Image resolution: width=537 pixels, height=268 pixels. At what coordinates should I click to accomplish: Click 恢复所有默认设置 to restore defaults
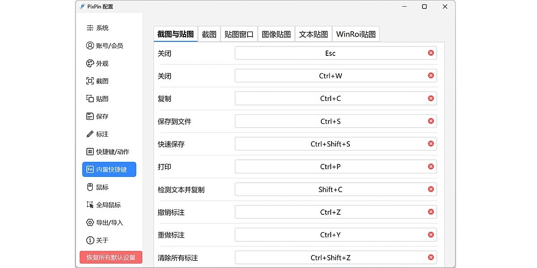111,257
